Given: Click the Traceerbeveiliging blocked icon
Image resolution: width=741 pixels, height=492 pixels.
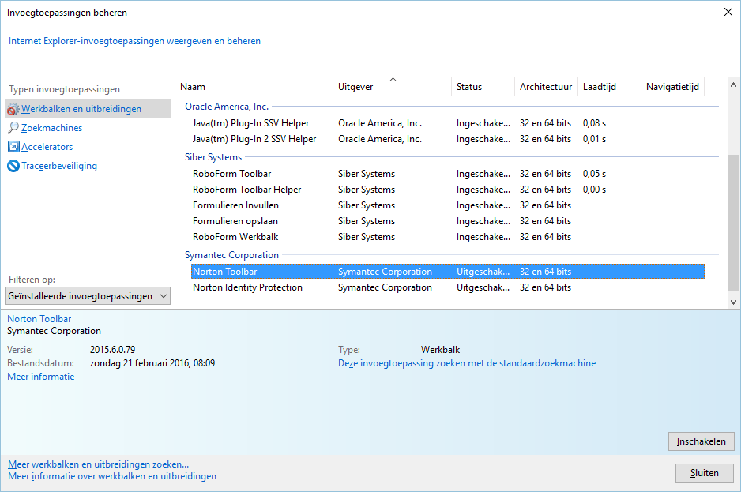Looking at the screenshot, I should click(x=13, y=166).
